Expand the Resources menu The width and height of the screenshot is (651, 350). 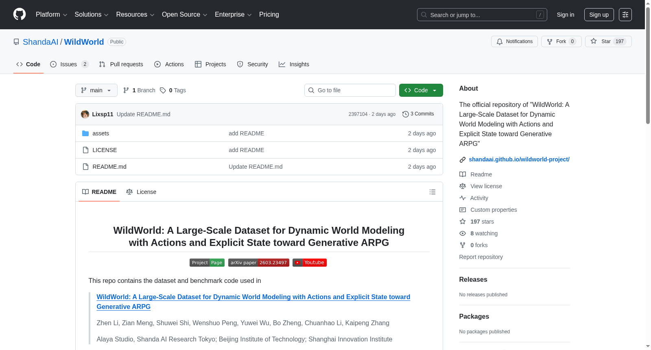click(135, 15)
